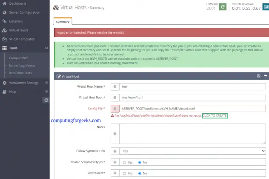Click the green graceful restart icon
The width and height of the screenshot is (269, 179).
(223, 8)
